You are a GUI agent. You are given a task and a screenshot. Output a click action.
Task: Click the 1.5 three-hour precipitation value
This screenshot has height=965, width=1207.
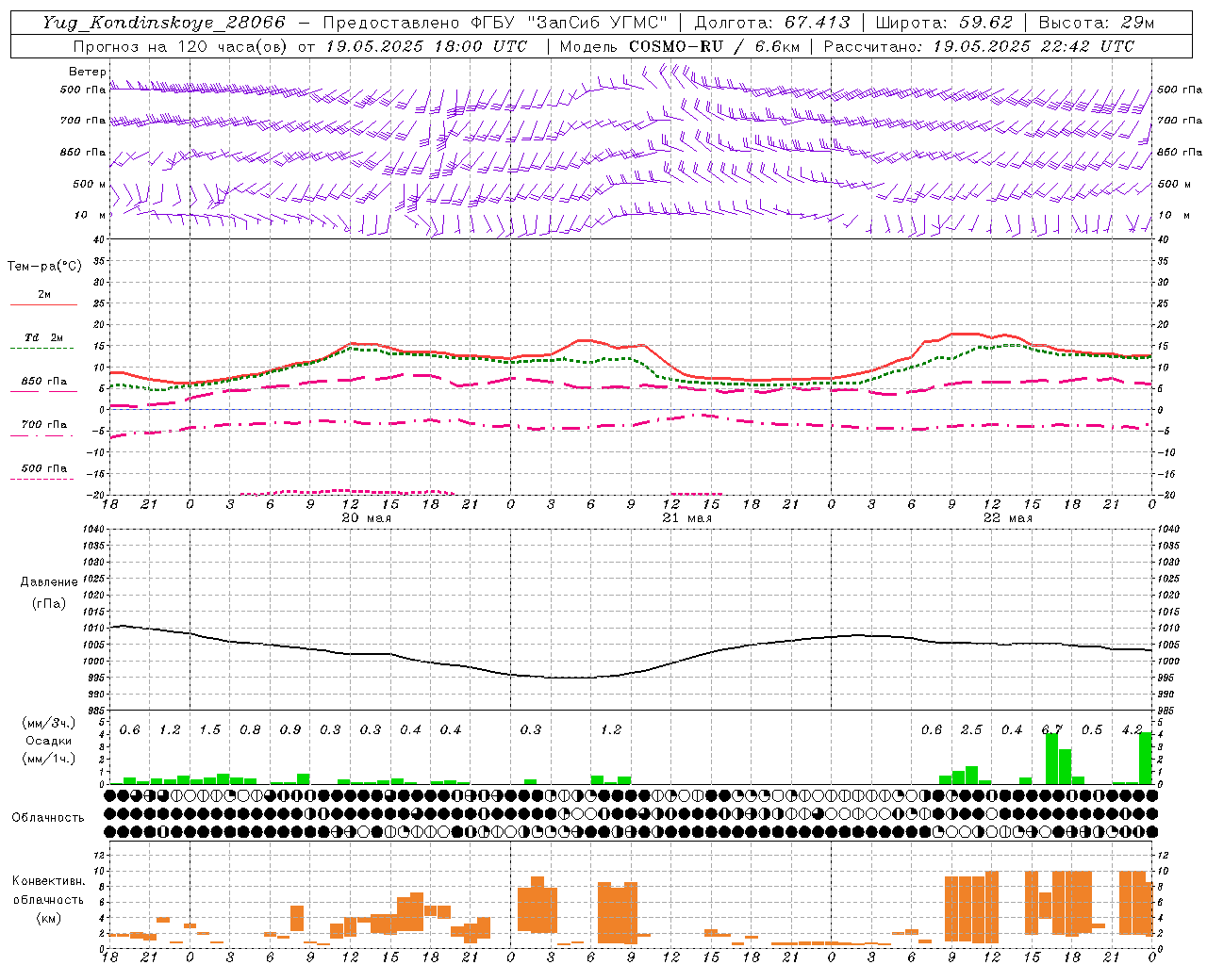[209, 730]
